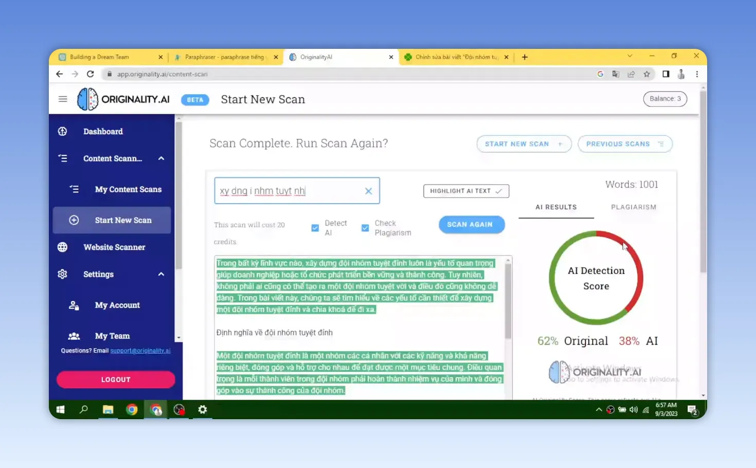Click the browser address bar URL
Screen dimensions: 756x468
pos(162,74)
